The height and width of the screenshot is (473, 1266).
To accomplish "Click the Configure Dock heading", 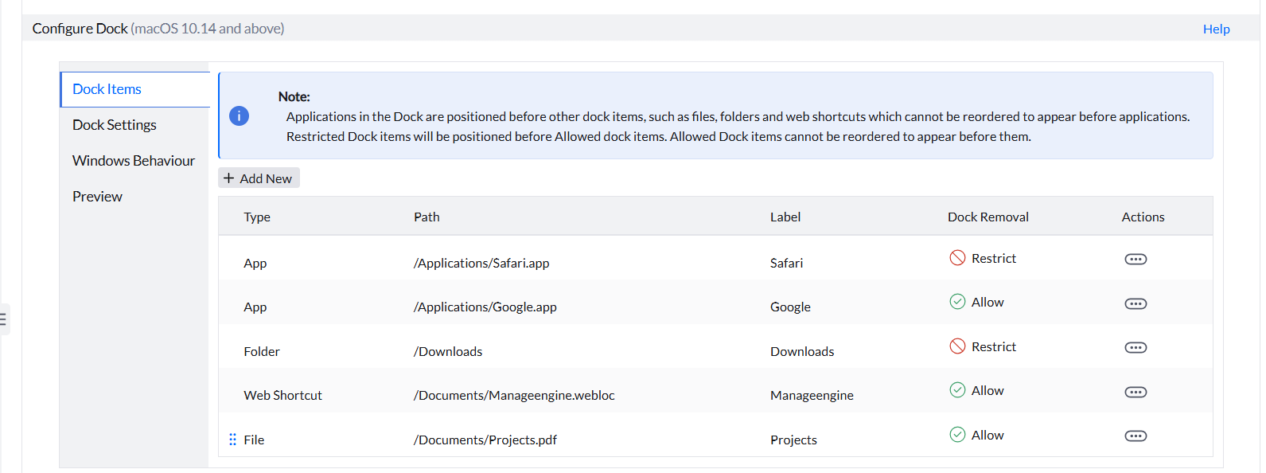I will [x=80, y=29].
